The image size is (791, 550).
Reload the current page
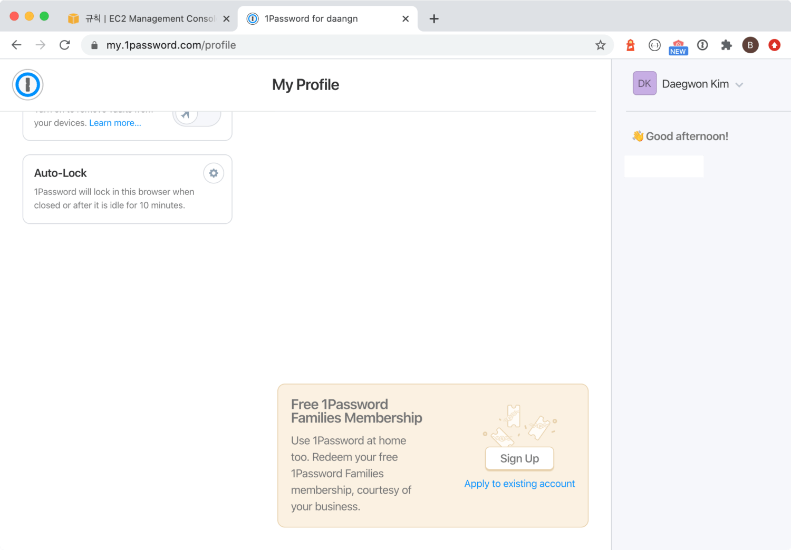coord(64,45)
